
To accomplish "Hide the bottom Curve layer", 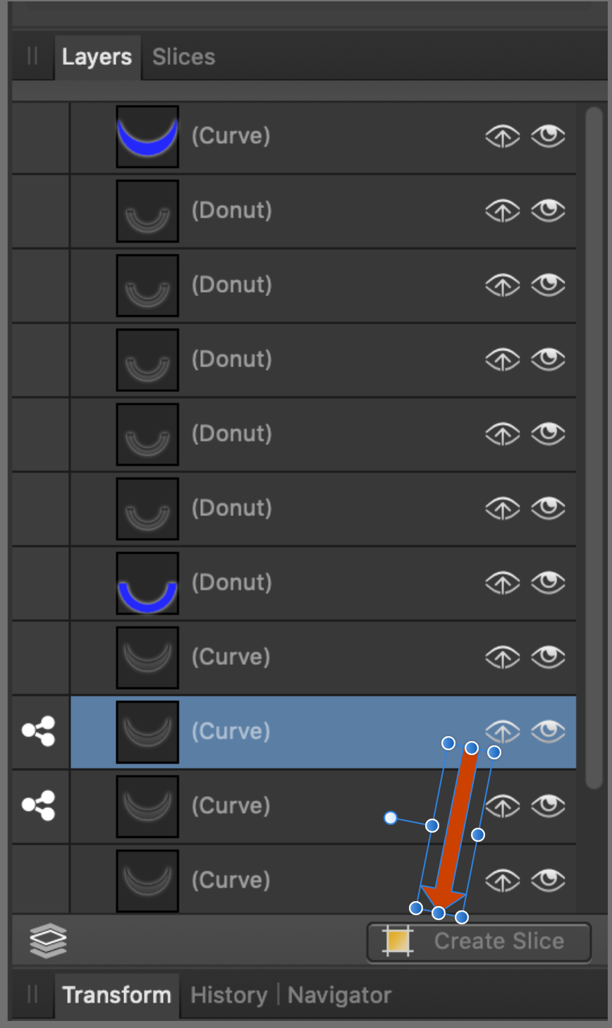I will pos(549,880).
